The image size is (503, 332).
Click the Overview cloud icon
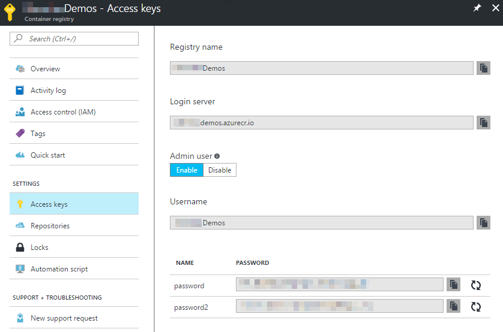coord(20,68)
